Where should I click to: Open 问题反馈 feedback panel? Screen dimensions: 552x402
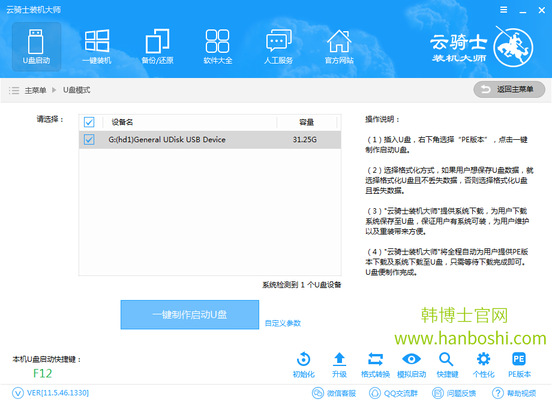pos(457,394)
